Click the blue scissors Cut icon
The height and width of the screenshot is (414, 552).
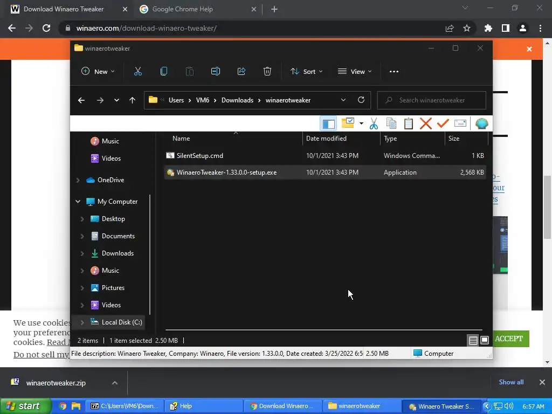point(374,123)
